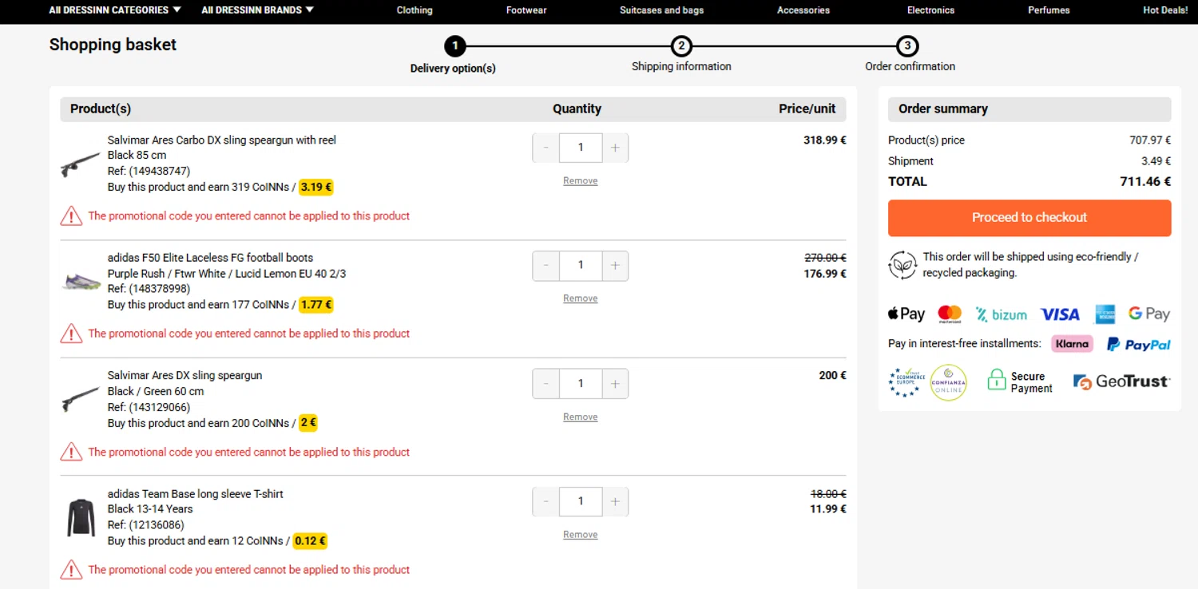1198x589 pixels.
Task: Open adidas F50 Elite football boots thumbnail
Action: coord(81,281)
